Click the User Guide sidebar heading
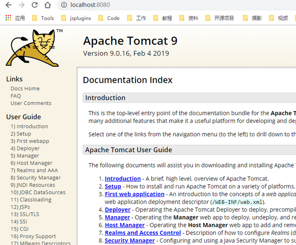296x245 pixels. pos(24,117)
